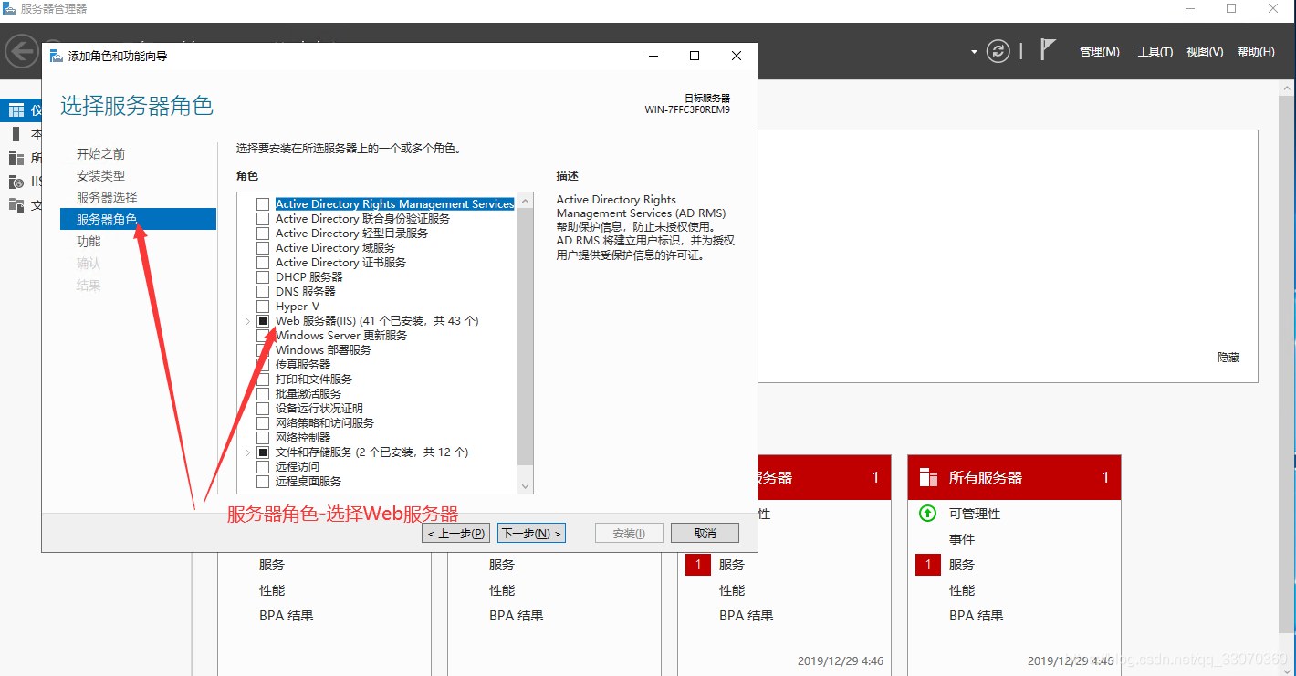The width and height of the screenshot is (1296, 676).
Task: Open the 视图(V) menu
Action: tap(1205, 52)
